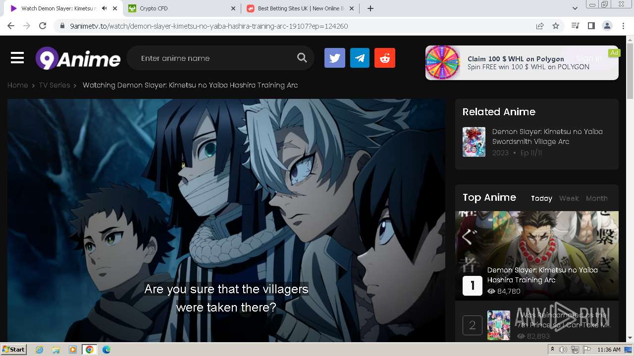This screenshot has height=356, width=634.
Task: Open the Twitter share button
Action: [x=335, y=58]
